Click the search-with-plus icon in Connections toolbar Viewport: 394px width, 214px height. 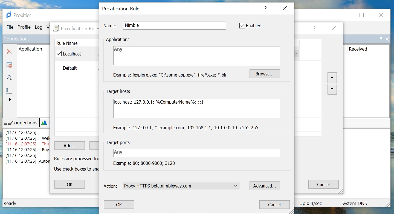coord(9,78)
